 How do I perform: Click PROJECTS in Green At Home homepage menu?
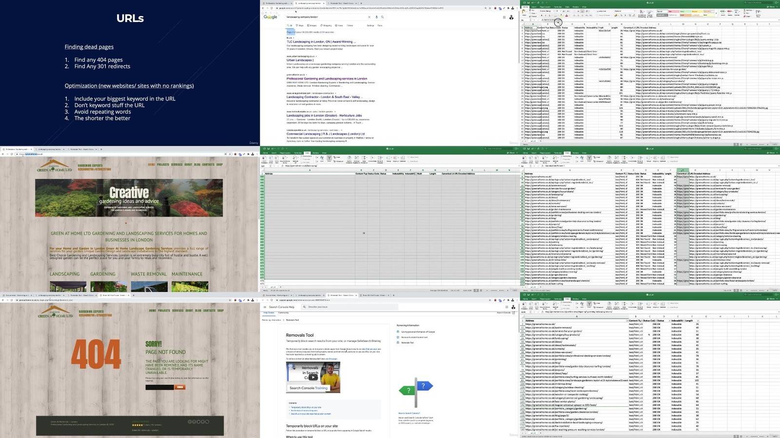pos(163,165)
